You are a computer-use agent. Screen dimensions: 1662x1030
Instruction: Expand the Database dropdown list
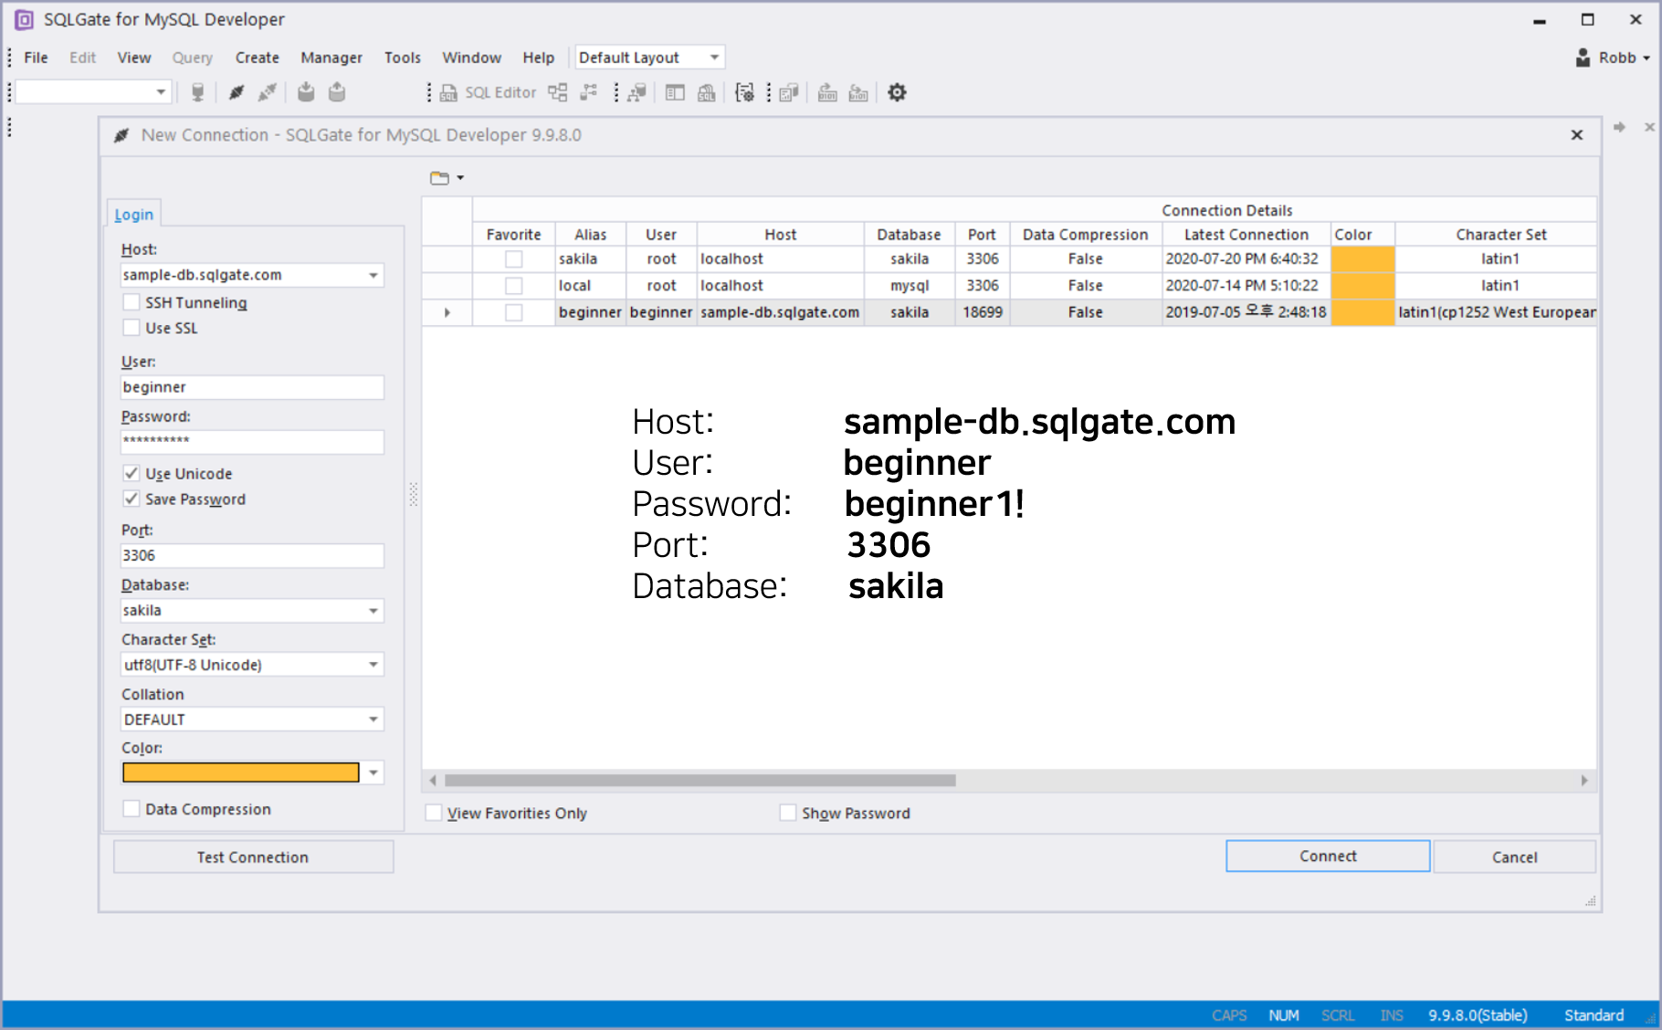(373, 610)
